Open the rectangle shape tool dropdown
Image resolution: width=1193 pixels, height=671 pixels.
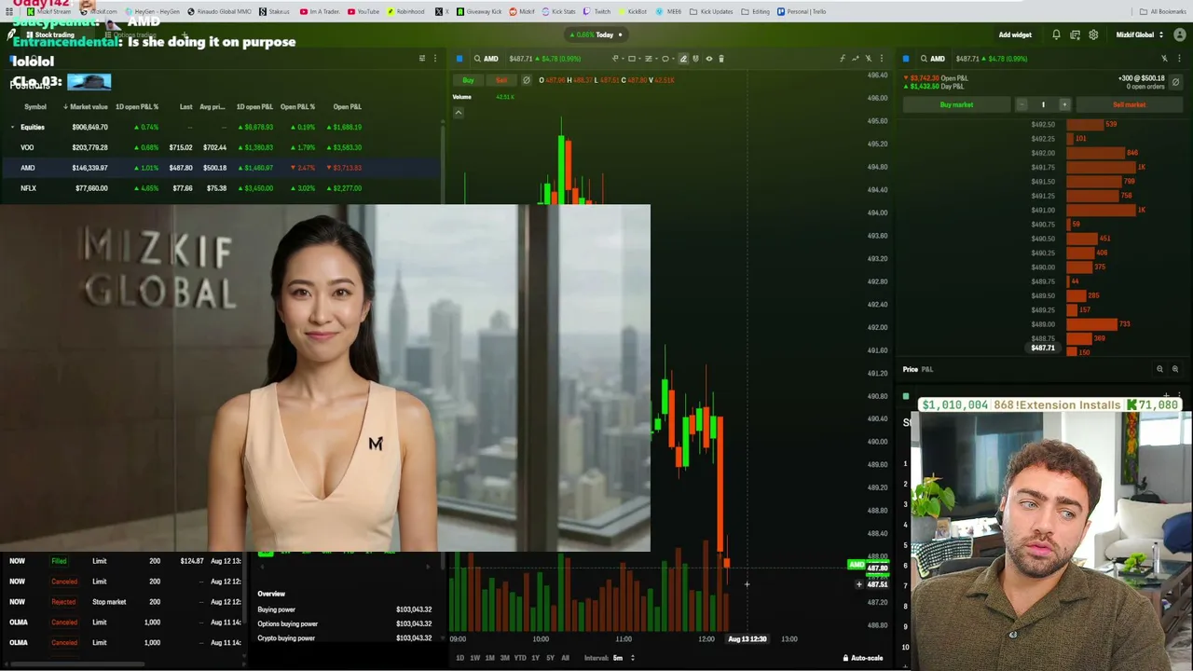pyautogui.click(x=634, y=59)
